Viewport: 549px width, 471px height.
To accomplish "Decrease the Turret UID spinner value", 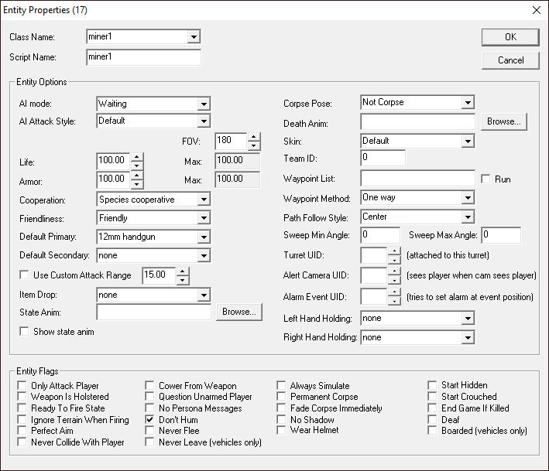I will pyautogui.click(x=394, y=260).
